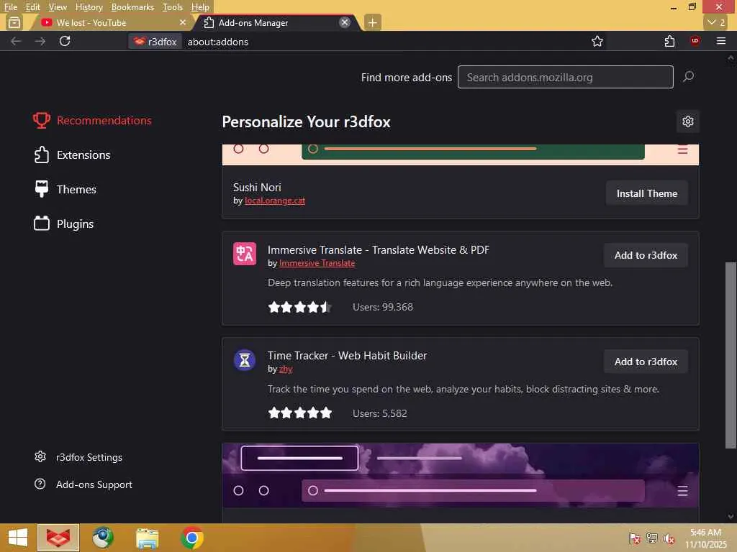Image resolution: width=737 pixels, height=552 pixels.
Task: Open r3dfox Settings
Action: coord(78,456)
